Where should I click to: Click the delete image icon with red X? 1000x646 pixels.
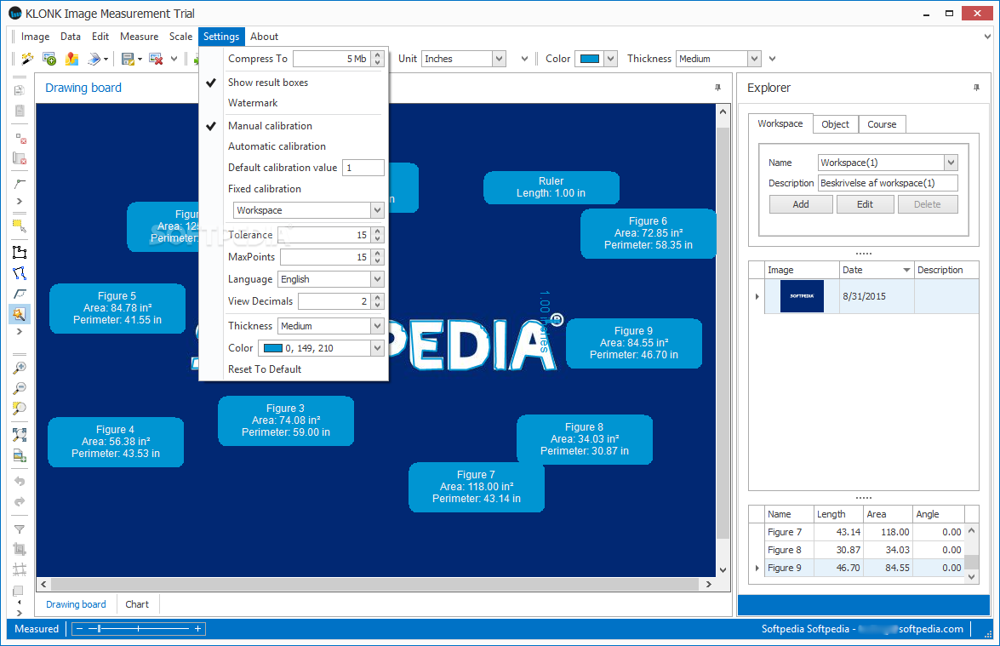[x=156, y=59]
